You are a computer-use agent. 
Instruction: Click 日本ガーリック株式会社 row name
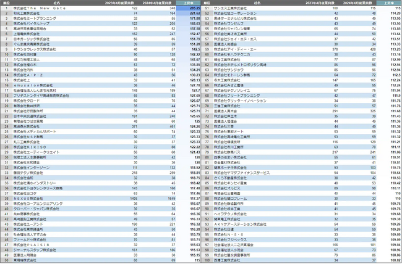click(32, 39)
